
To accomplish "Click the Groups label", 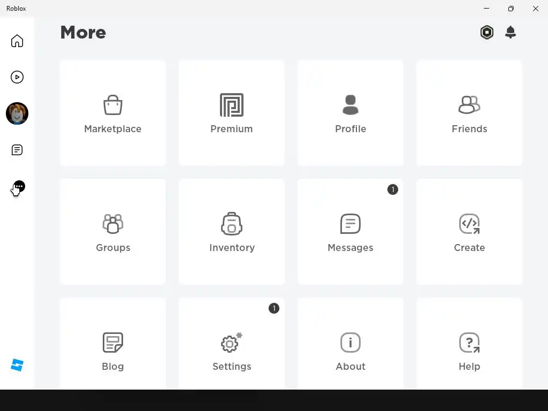I will (x=113, y=248).
